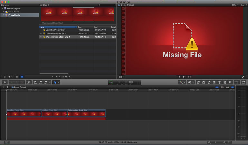The width and height of the screenshot is (248, 145).
Task: Click the Share export arrow button
Action: 243,82
